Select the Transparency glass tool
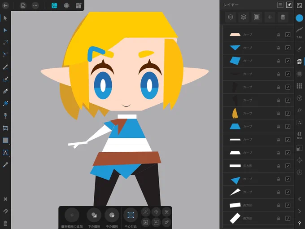 click(x=5, y=116)
